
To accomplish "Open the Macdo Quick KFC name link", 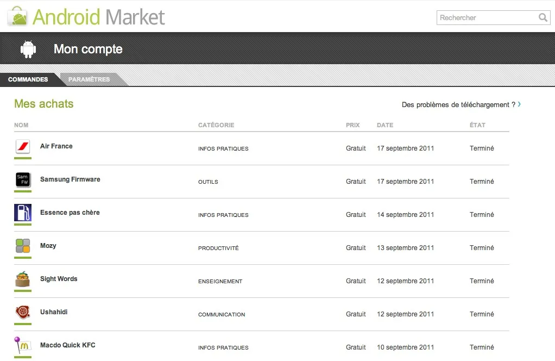I will (x=67, y=345).
